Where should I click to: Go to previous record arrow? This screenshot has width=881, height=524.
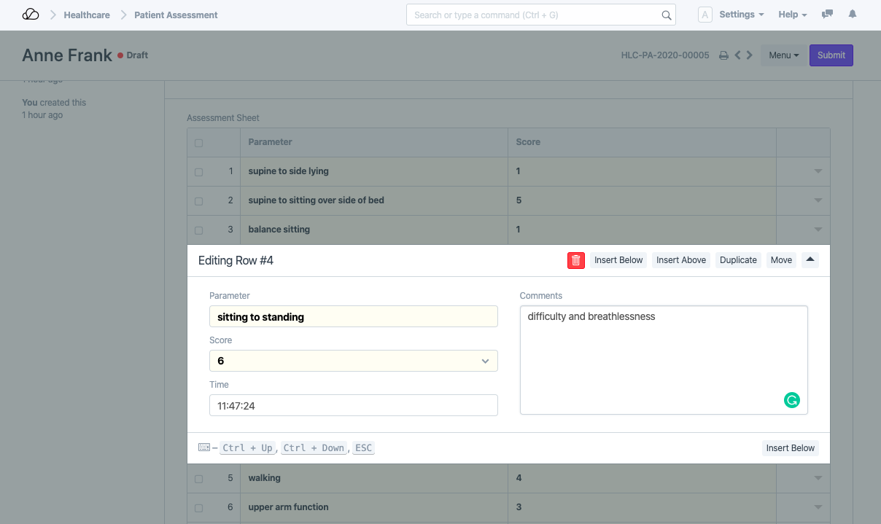click(737, 55)
